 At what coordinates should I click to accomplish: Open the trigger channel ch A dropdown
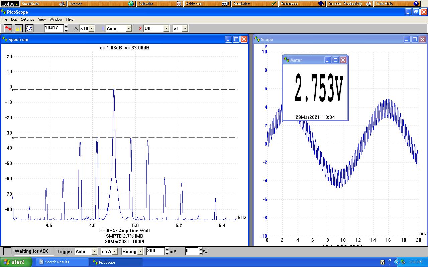[115, 251]
